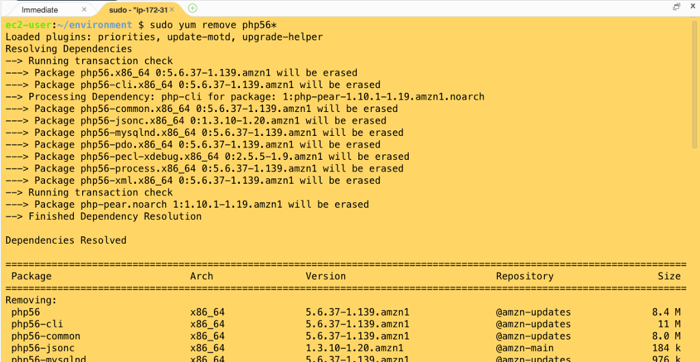Click the Package column header
700x362 pixels.
coord(31,276)
